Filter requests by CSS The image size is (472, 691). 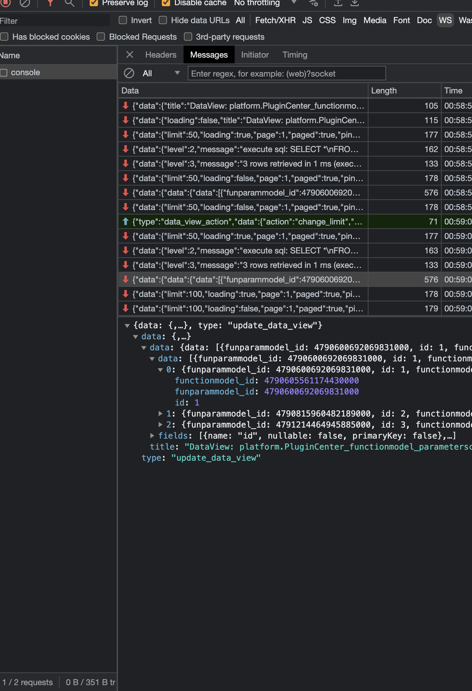coord(327,20)
